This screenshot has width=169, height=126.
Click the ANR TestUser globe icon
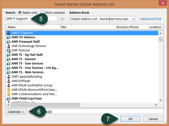click(x=8, y=50)
